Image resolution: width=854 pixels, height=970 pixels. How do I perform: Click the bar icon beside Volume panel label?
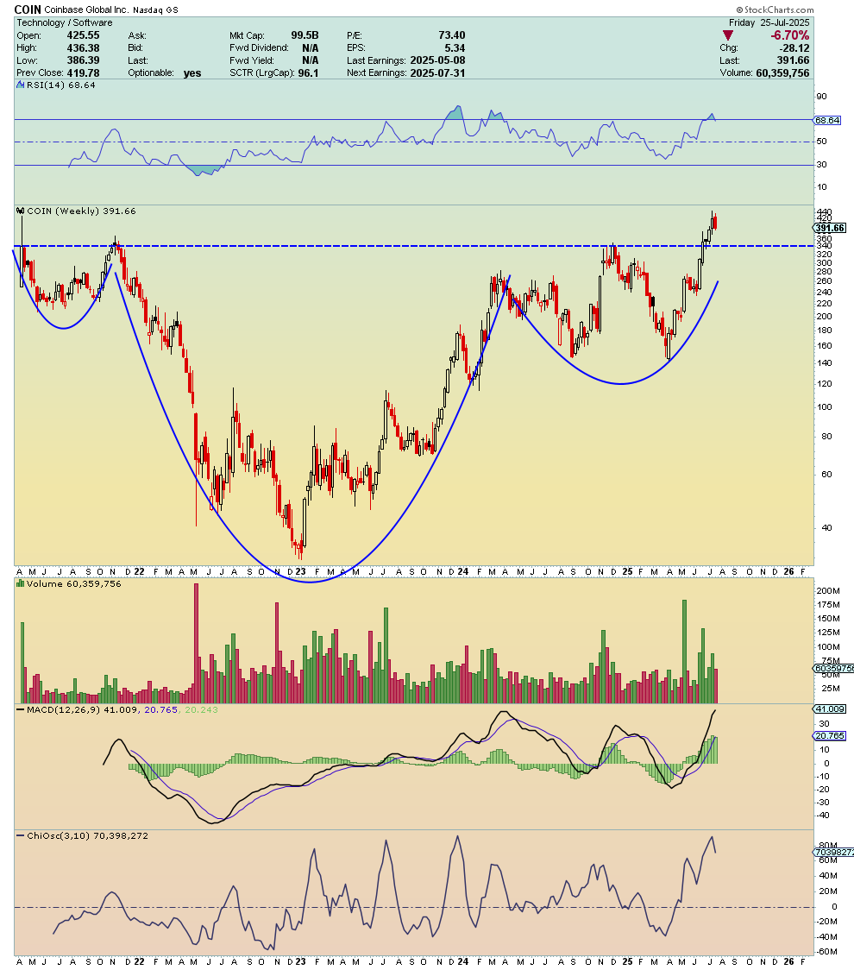(21, 584)
